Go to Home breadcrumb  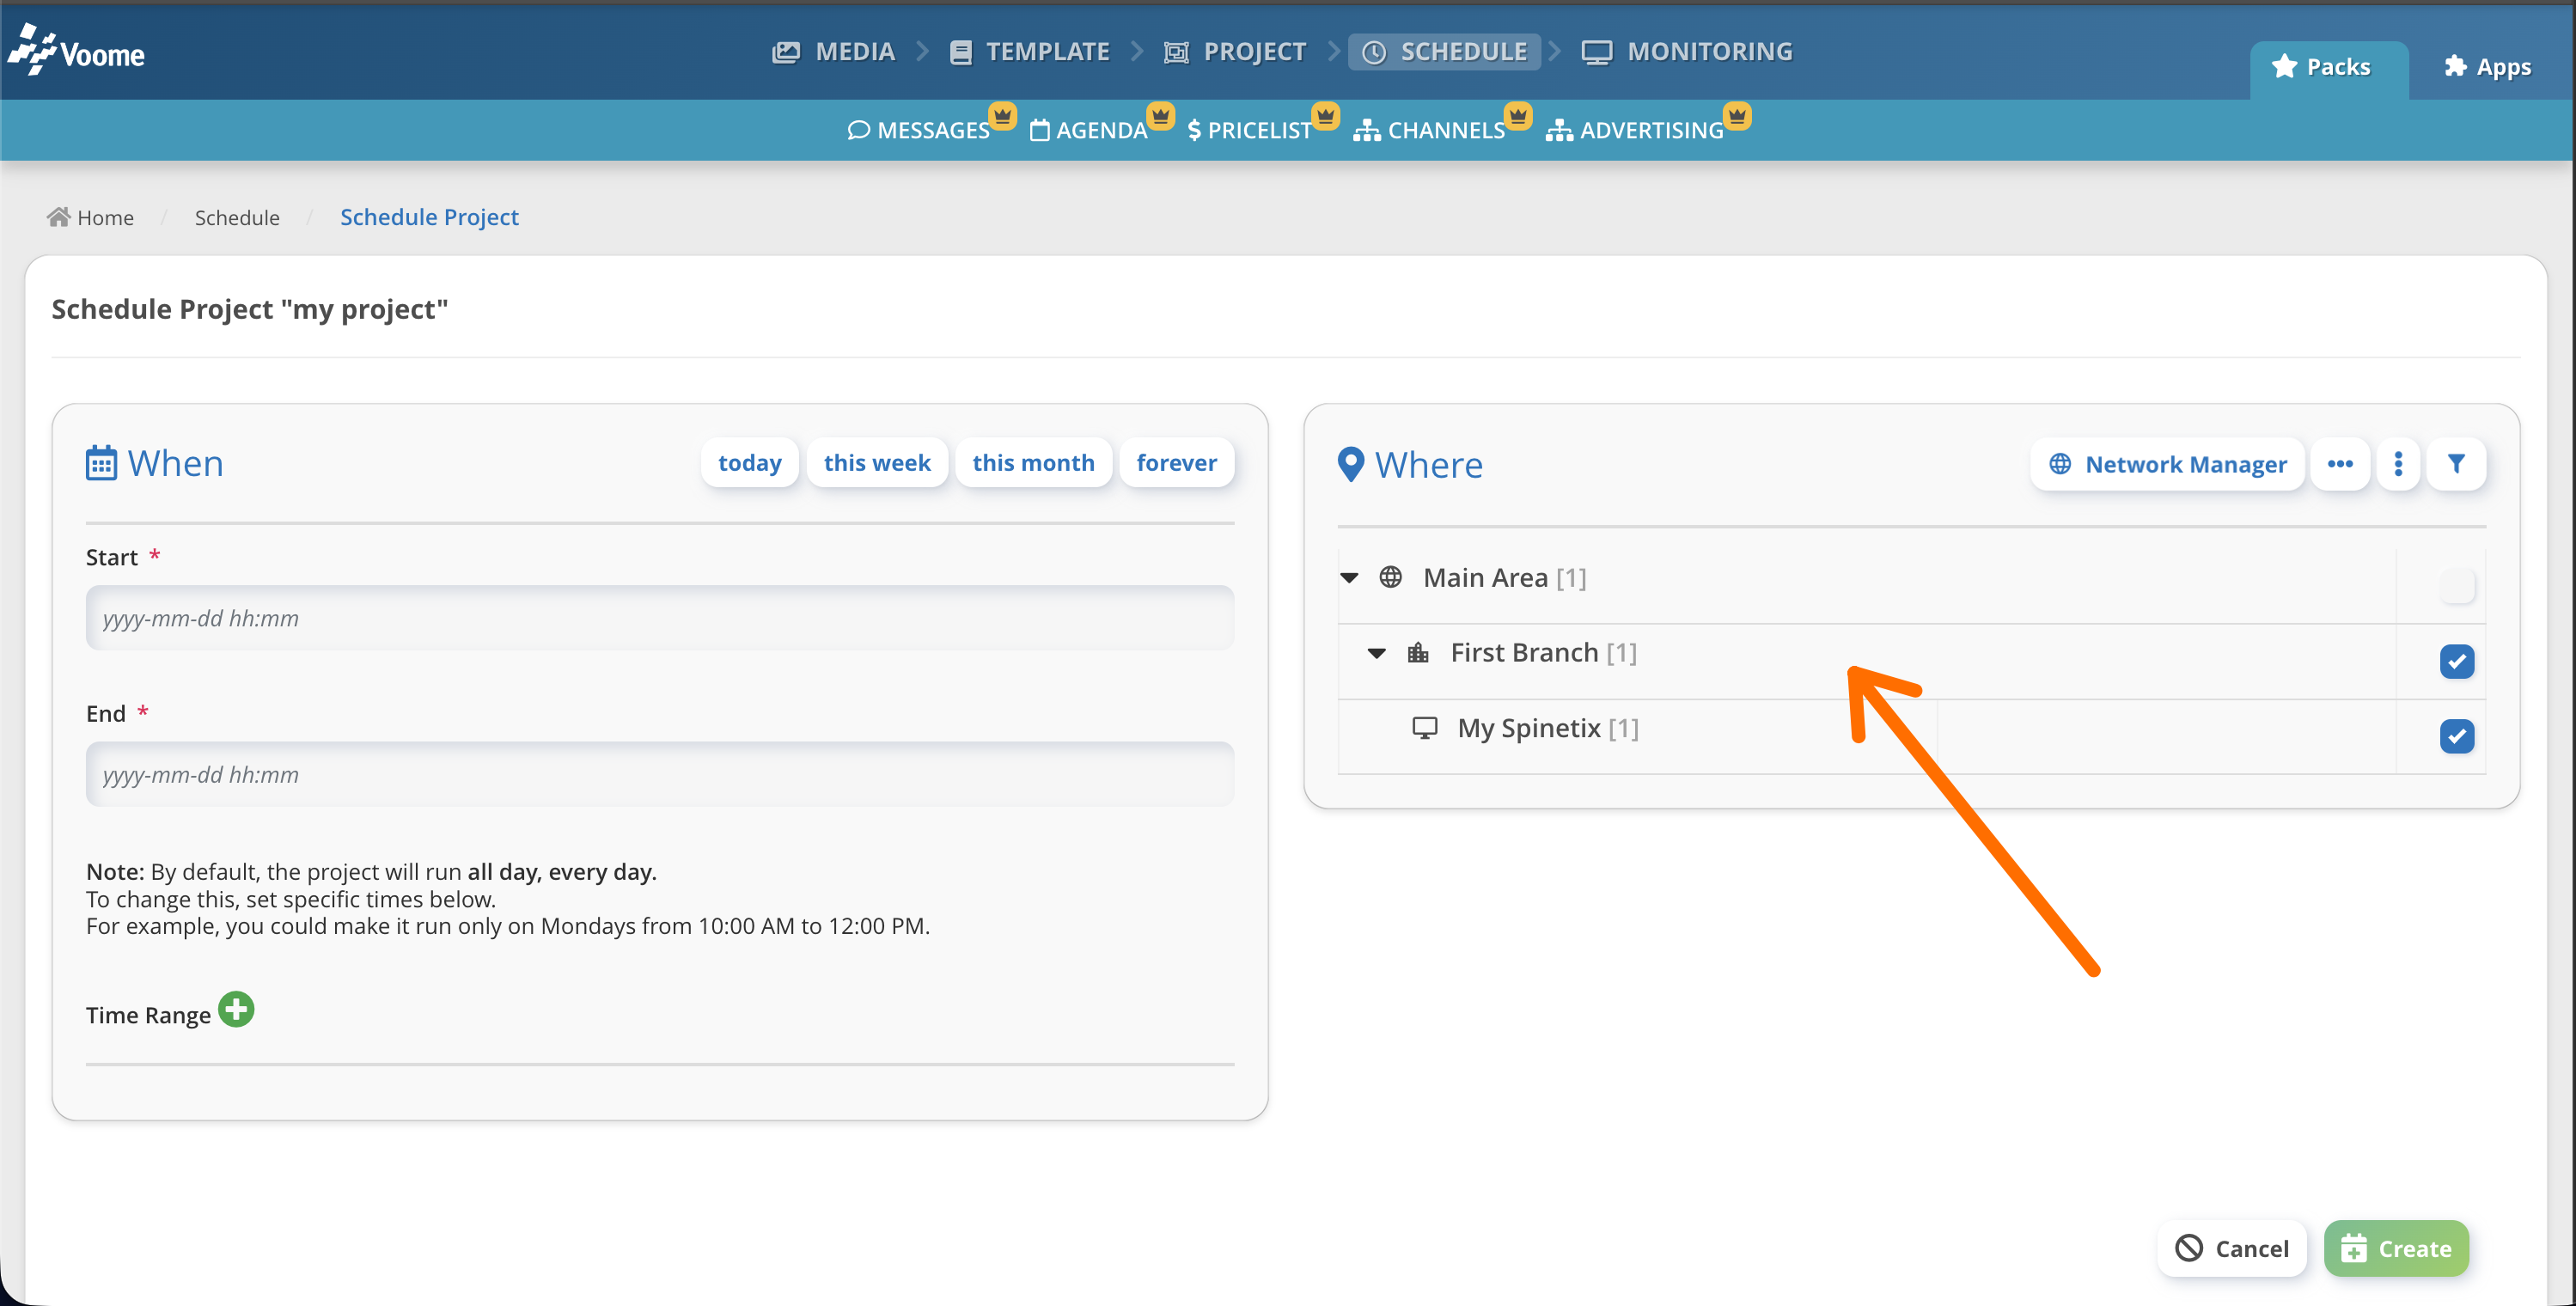point(90,217)
